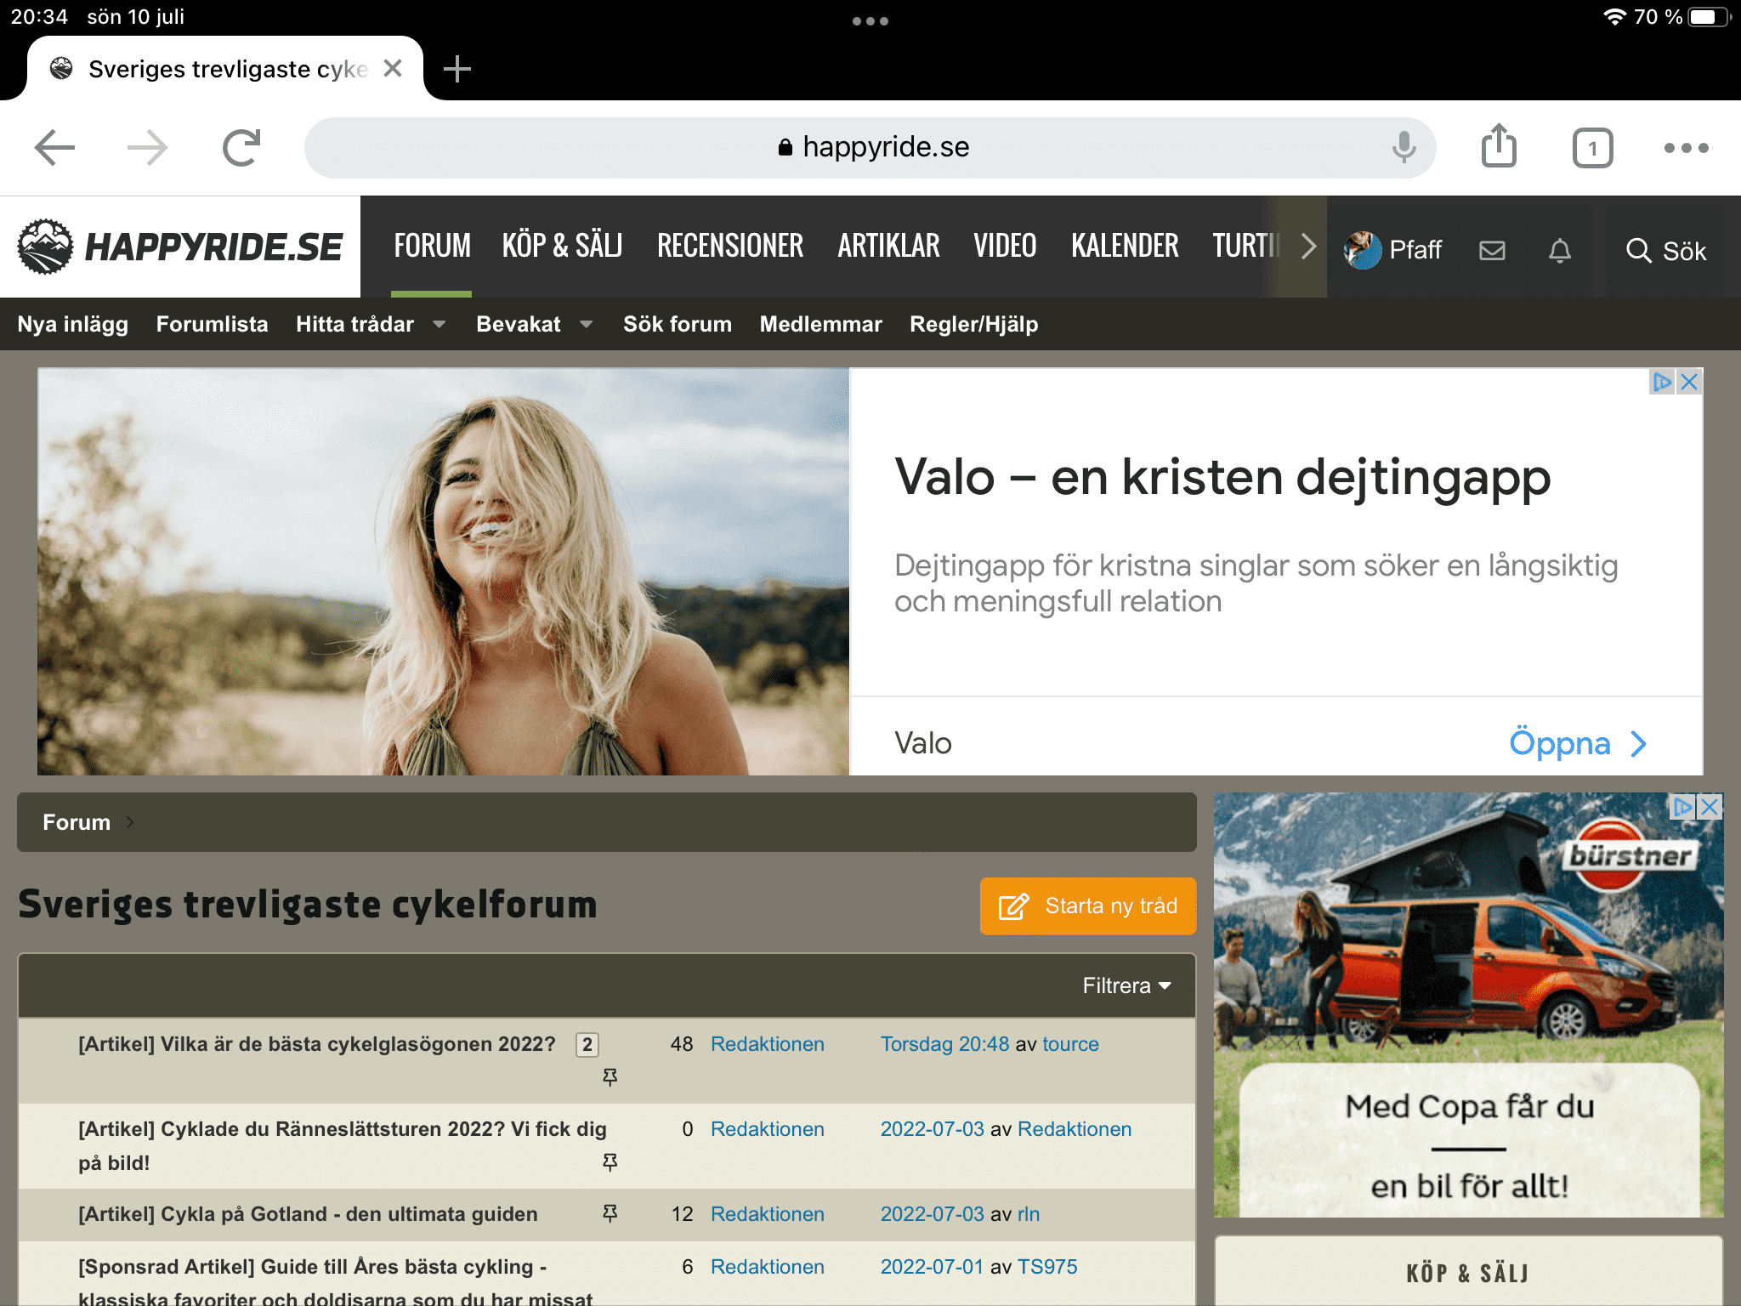Image resolution: width=1741 pixels, height=1306 pixels.
Task: Expand the Bevakat dropdown arrow
Action: coord(587,324)
